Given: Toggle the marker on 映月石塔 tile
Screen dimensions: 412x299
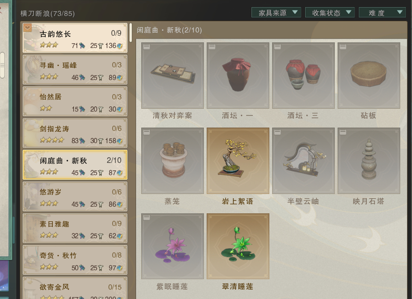Looking at the screenshot, I should [x=343, y=132].
